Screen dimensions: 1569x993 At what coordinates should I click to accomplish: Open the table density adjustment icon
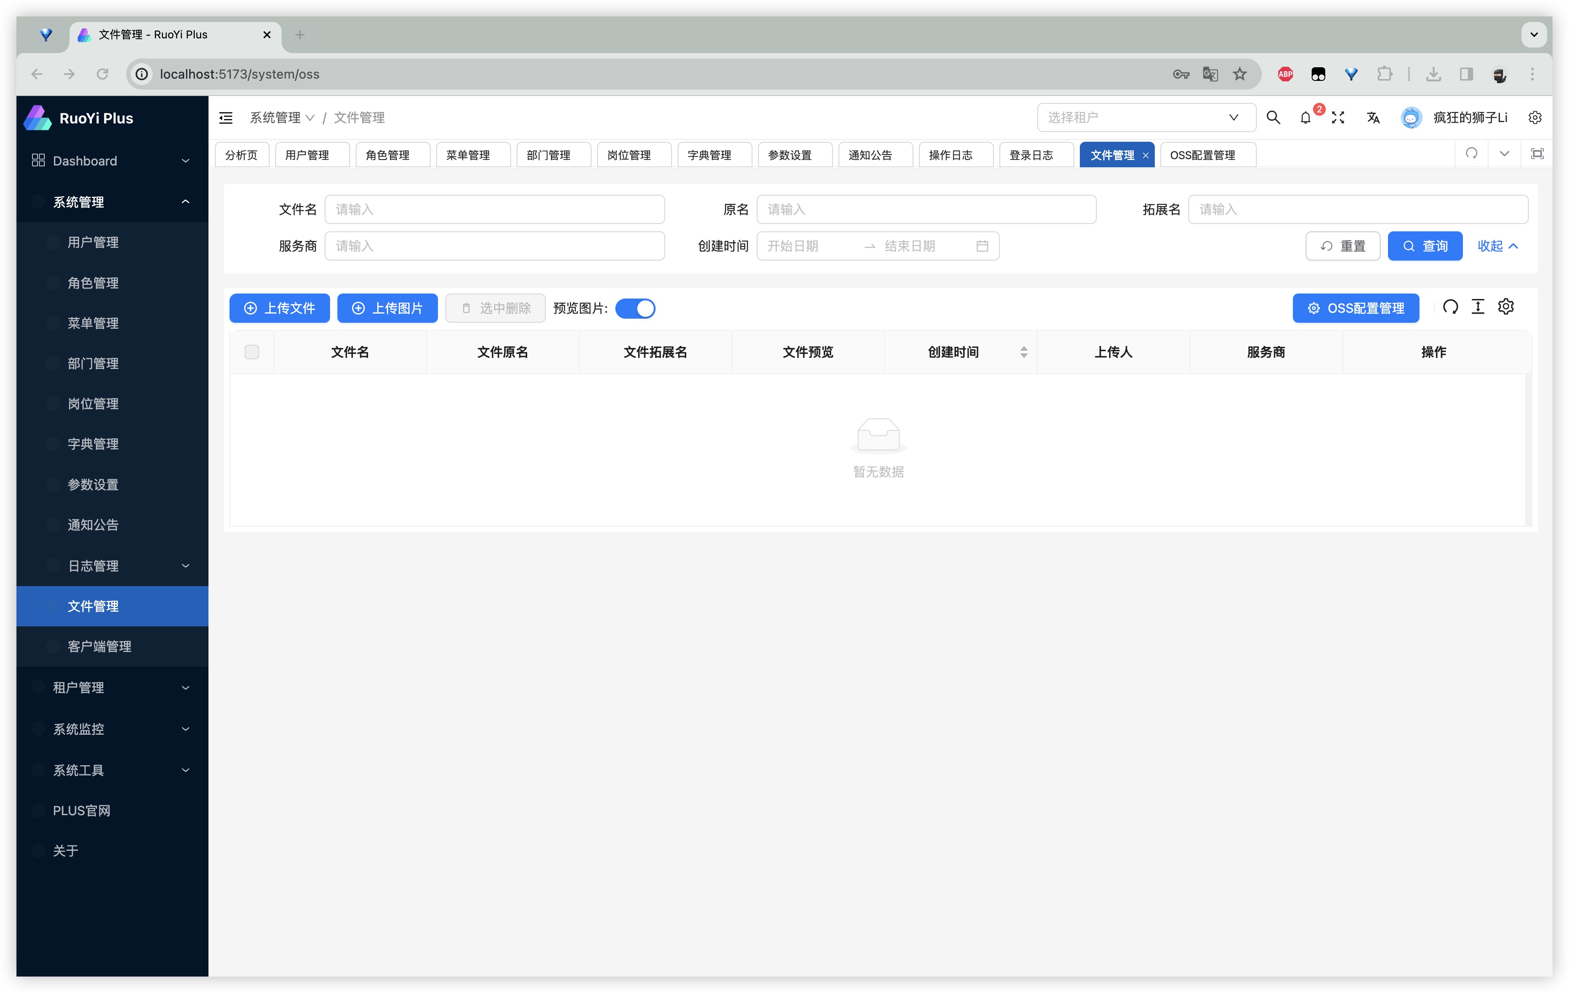click(x=1478, y=307)
